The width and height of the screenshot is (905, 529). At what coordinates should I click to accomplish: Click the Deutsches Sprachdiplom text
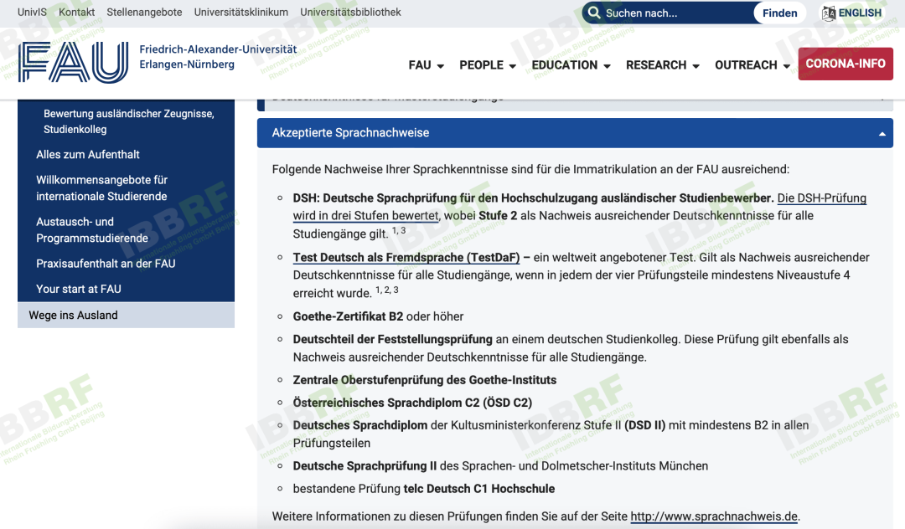tap(360, 425)
